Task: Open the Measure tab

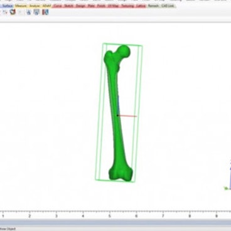Action: tap(21, 6)
